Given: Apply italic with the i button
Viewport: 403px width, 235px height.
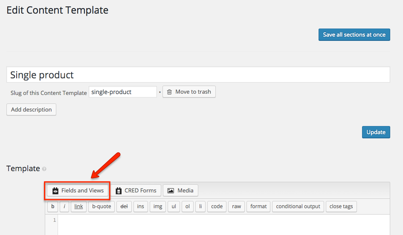Looking at the screenshot, I should click(64, 206).
